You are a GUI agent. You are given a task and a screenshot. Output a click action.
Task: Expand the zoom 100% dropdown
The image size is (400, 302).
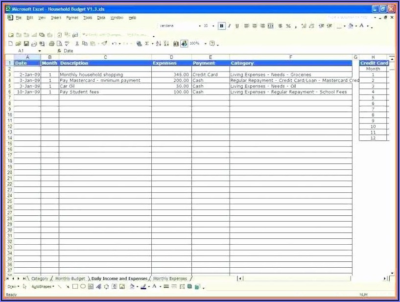click(206, 44)
